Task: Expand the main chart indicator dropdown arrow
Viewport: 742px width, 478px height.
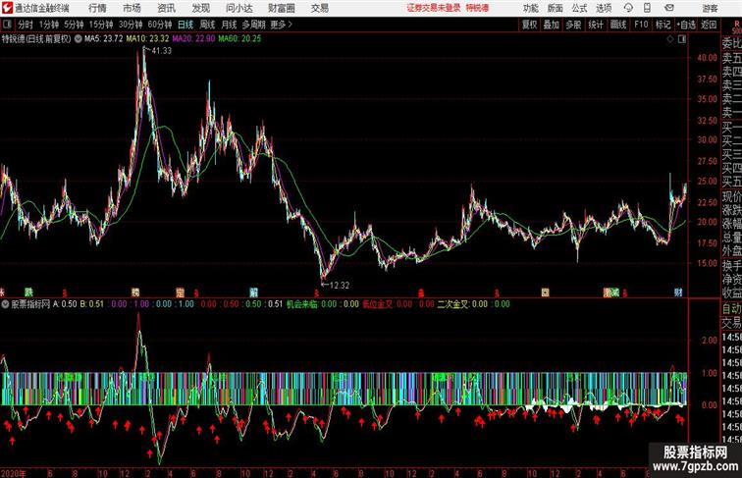Action: point(78,39)
